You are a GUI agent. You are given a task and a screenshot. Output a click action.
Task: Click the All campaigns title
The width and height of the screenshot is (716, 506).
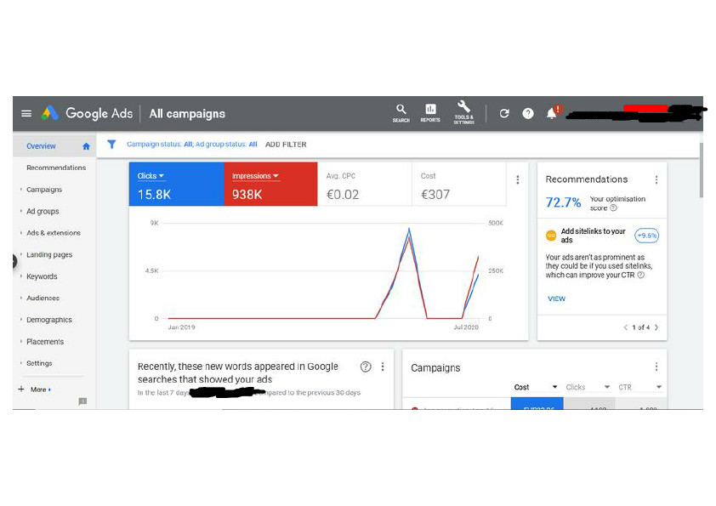(x=187, y=114)
